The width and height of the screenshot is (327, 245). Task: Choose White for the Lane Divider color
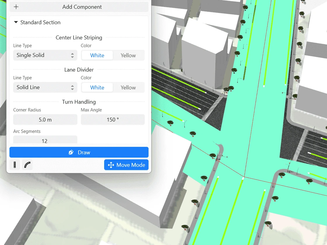point(97,87)
